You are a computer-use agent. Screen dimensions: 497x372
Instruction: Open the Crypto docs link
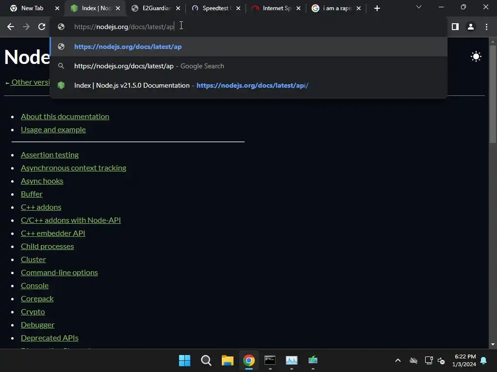[33, 312]
